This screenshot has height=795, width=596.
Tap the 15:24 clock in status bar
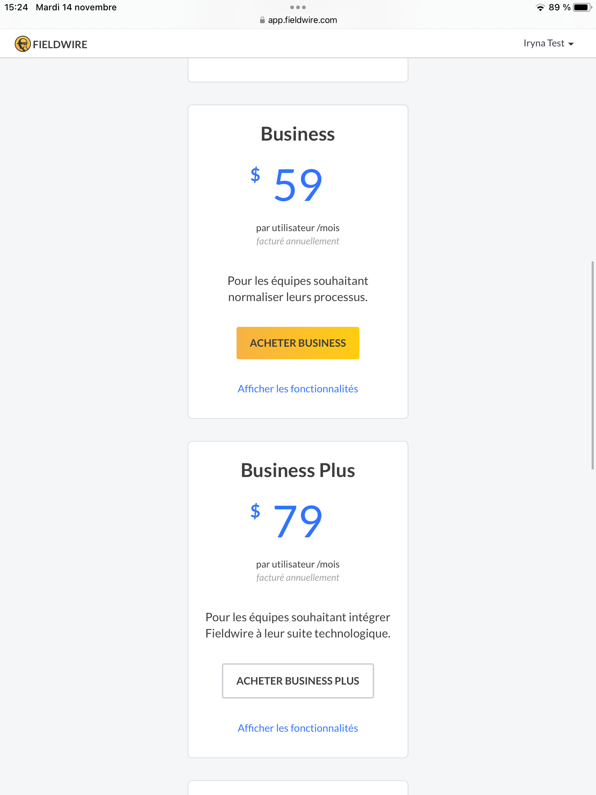16,7
